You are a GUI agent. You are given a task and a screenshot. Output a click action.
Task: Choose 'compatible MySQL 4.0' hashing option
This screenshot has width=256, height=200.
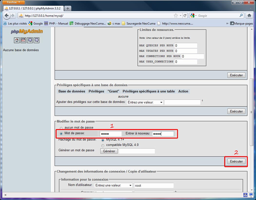point(103,146)
